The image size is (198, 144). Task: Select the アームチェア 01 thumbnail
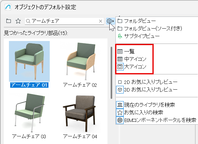click(x=29, y=61)
